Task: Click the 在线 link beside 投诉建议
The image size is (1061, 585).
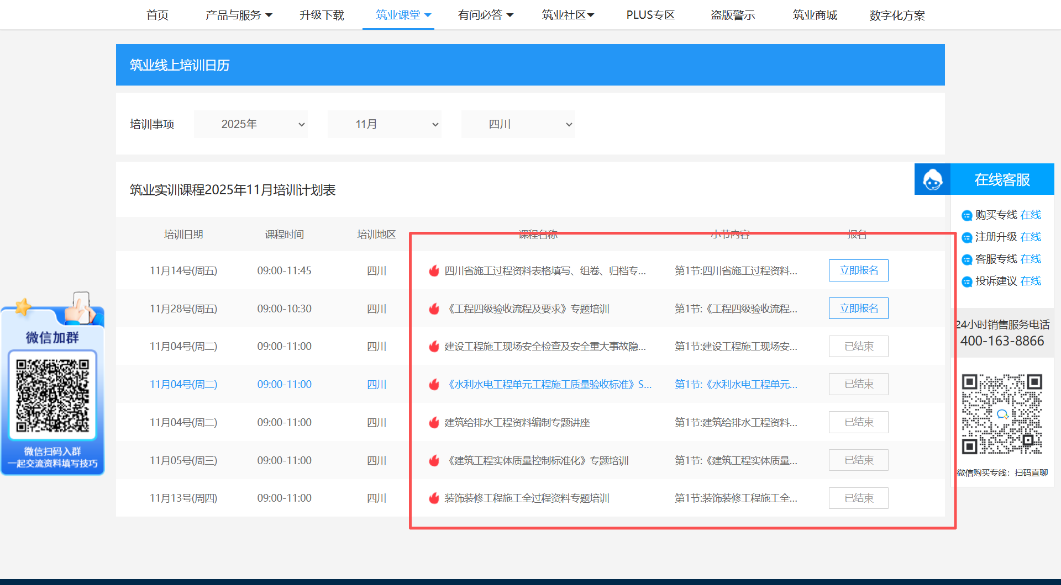Action: pos(1031,281)
